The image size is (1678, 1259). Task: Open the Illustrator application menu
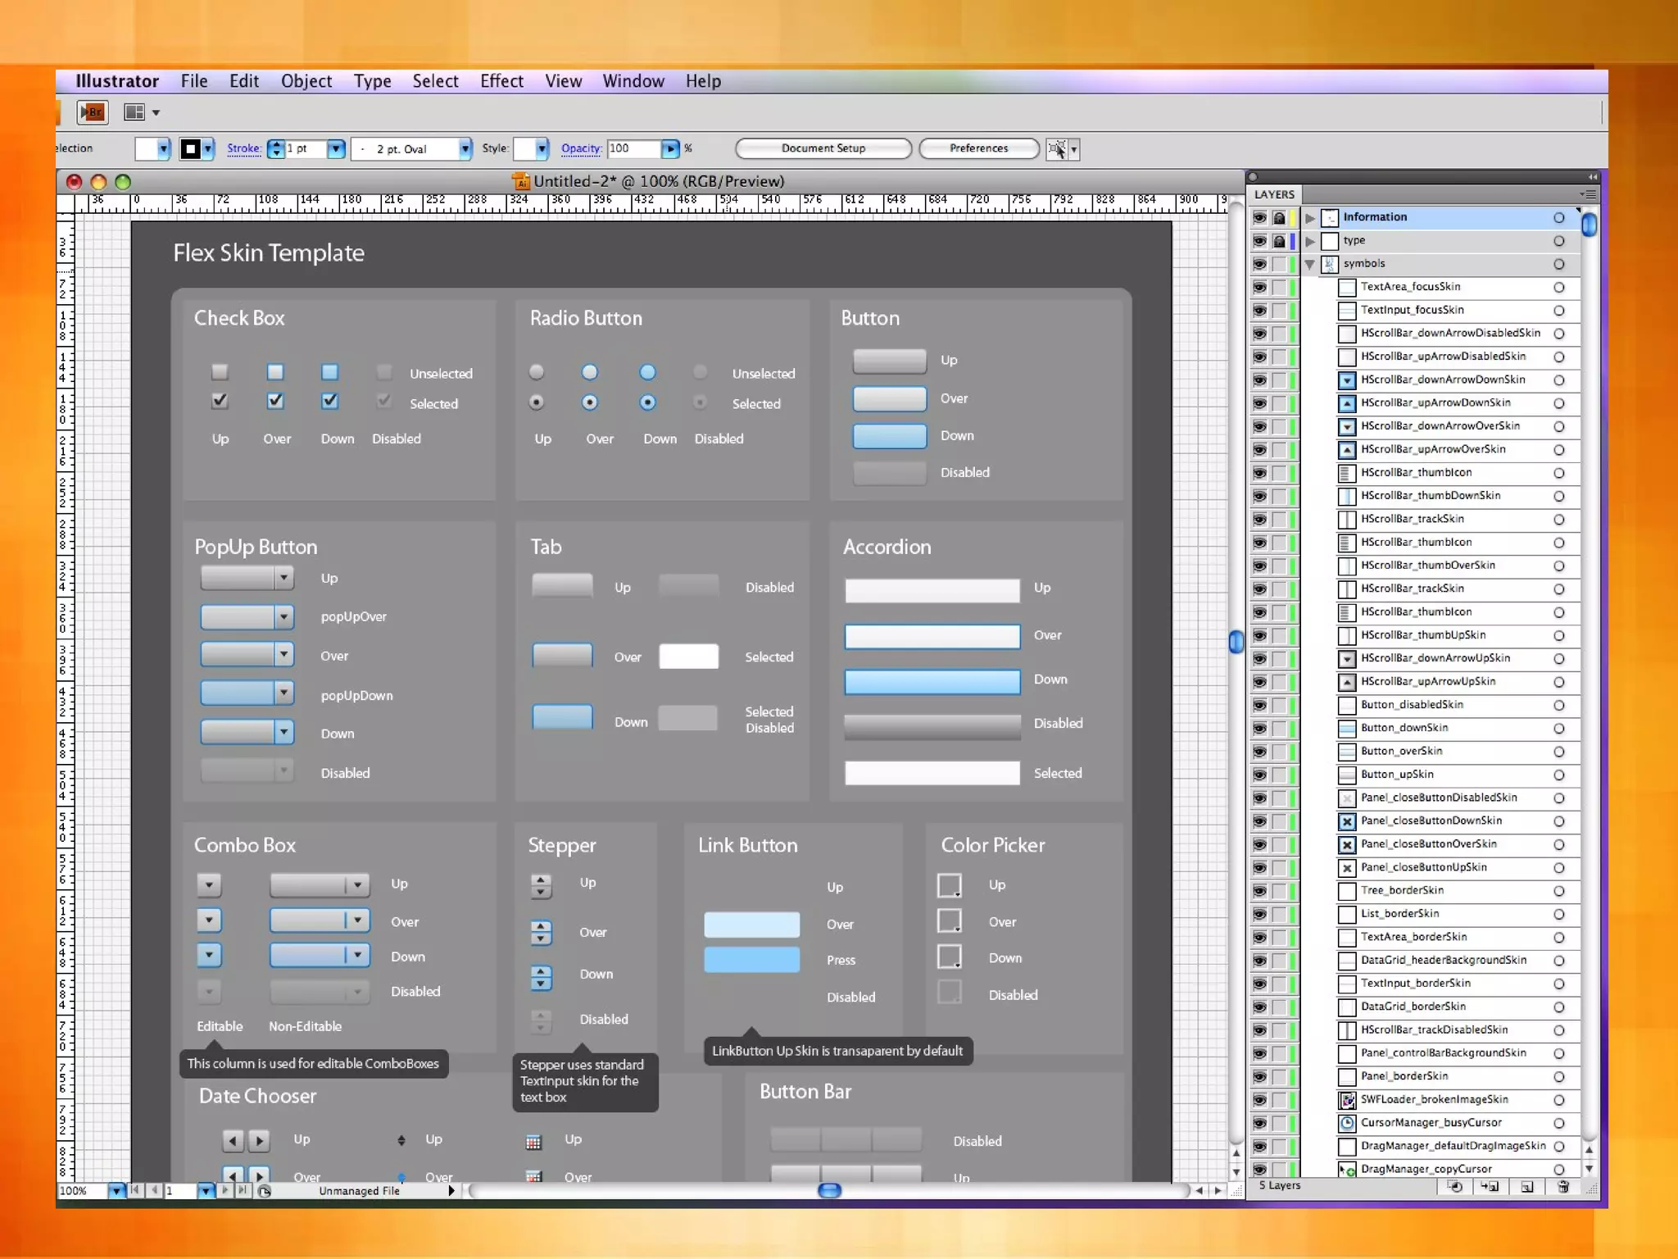pos(117,81)
